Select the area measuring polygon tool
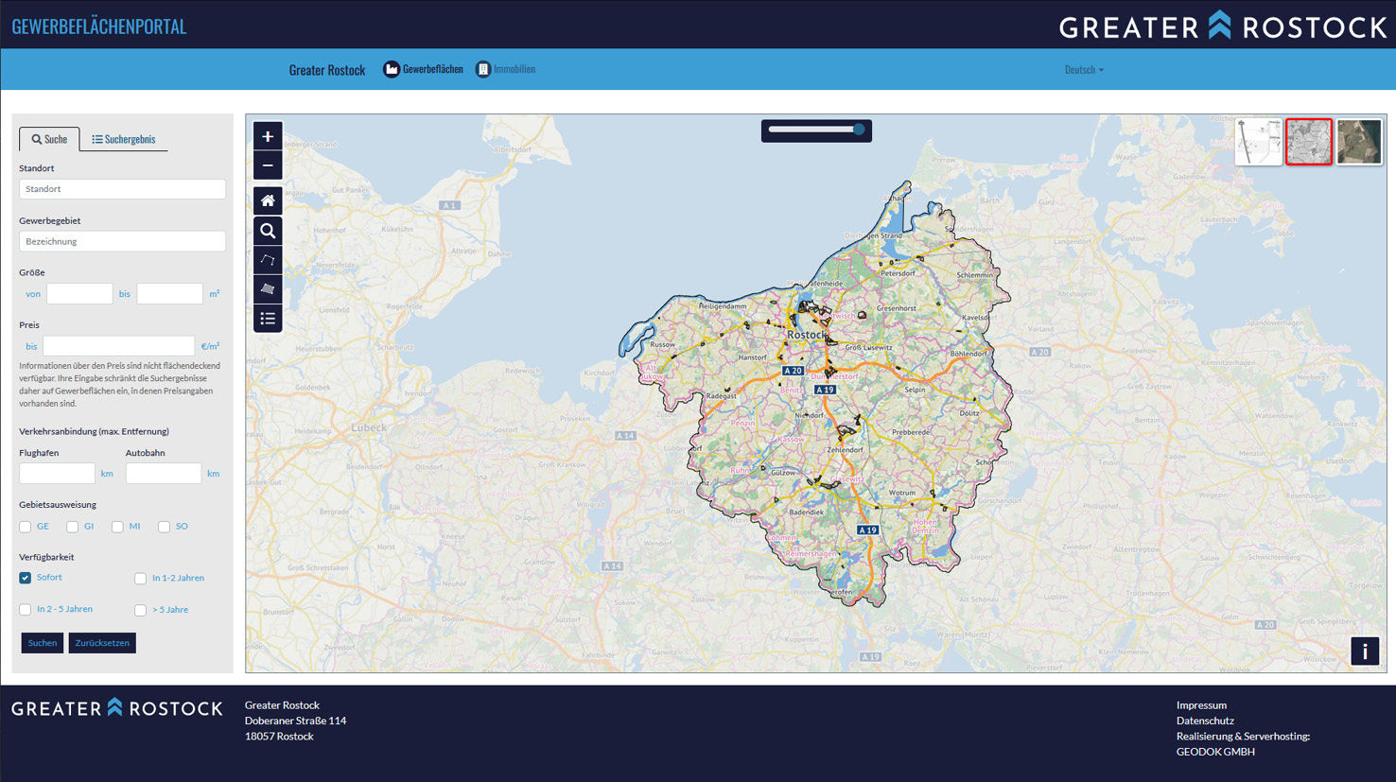Image resolution: width=1396 pixels, height=782 pixels. (x=268, y=289)
